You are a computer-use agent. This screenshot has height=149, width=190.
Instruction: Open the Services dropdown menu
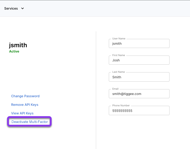point(14,9)
